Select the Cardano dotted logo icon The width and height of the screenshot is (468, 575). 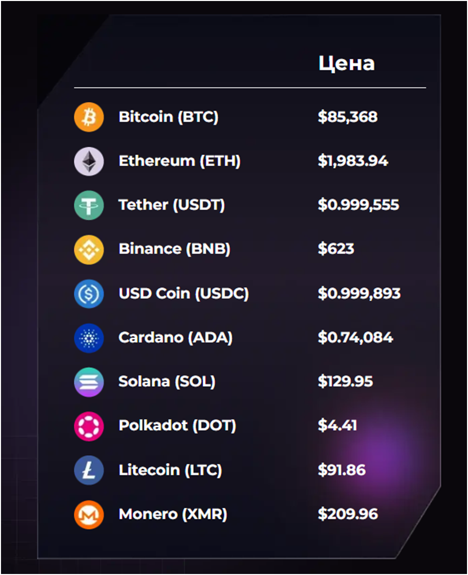click(89, 338)
